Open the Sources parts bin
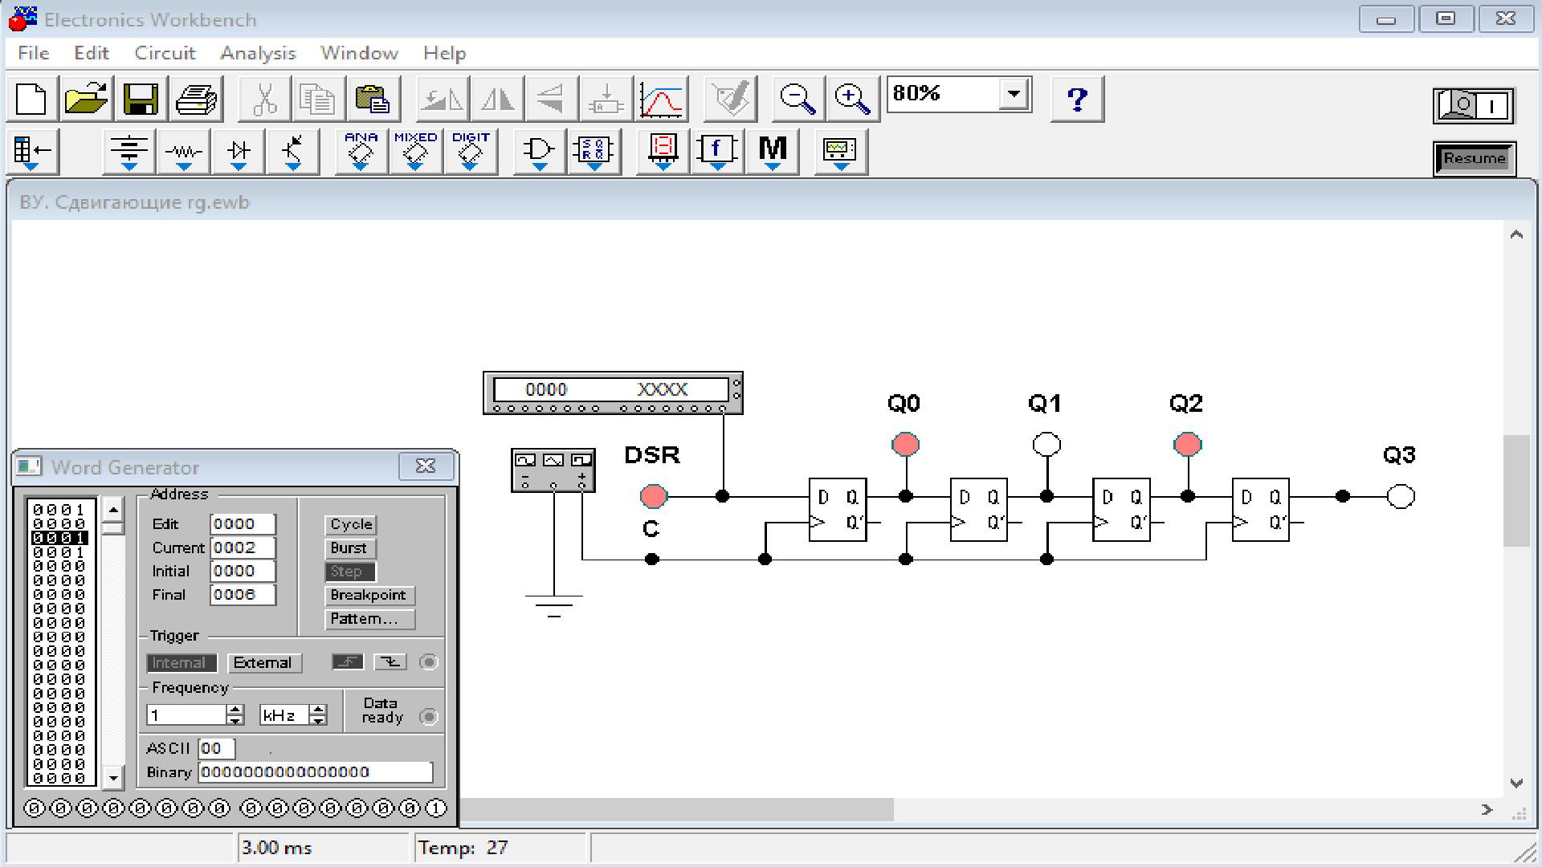Screen dimensions: 1542x867 coord(129,151)
